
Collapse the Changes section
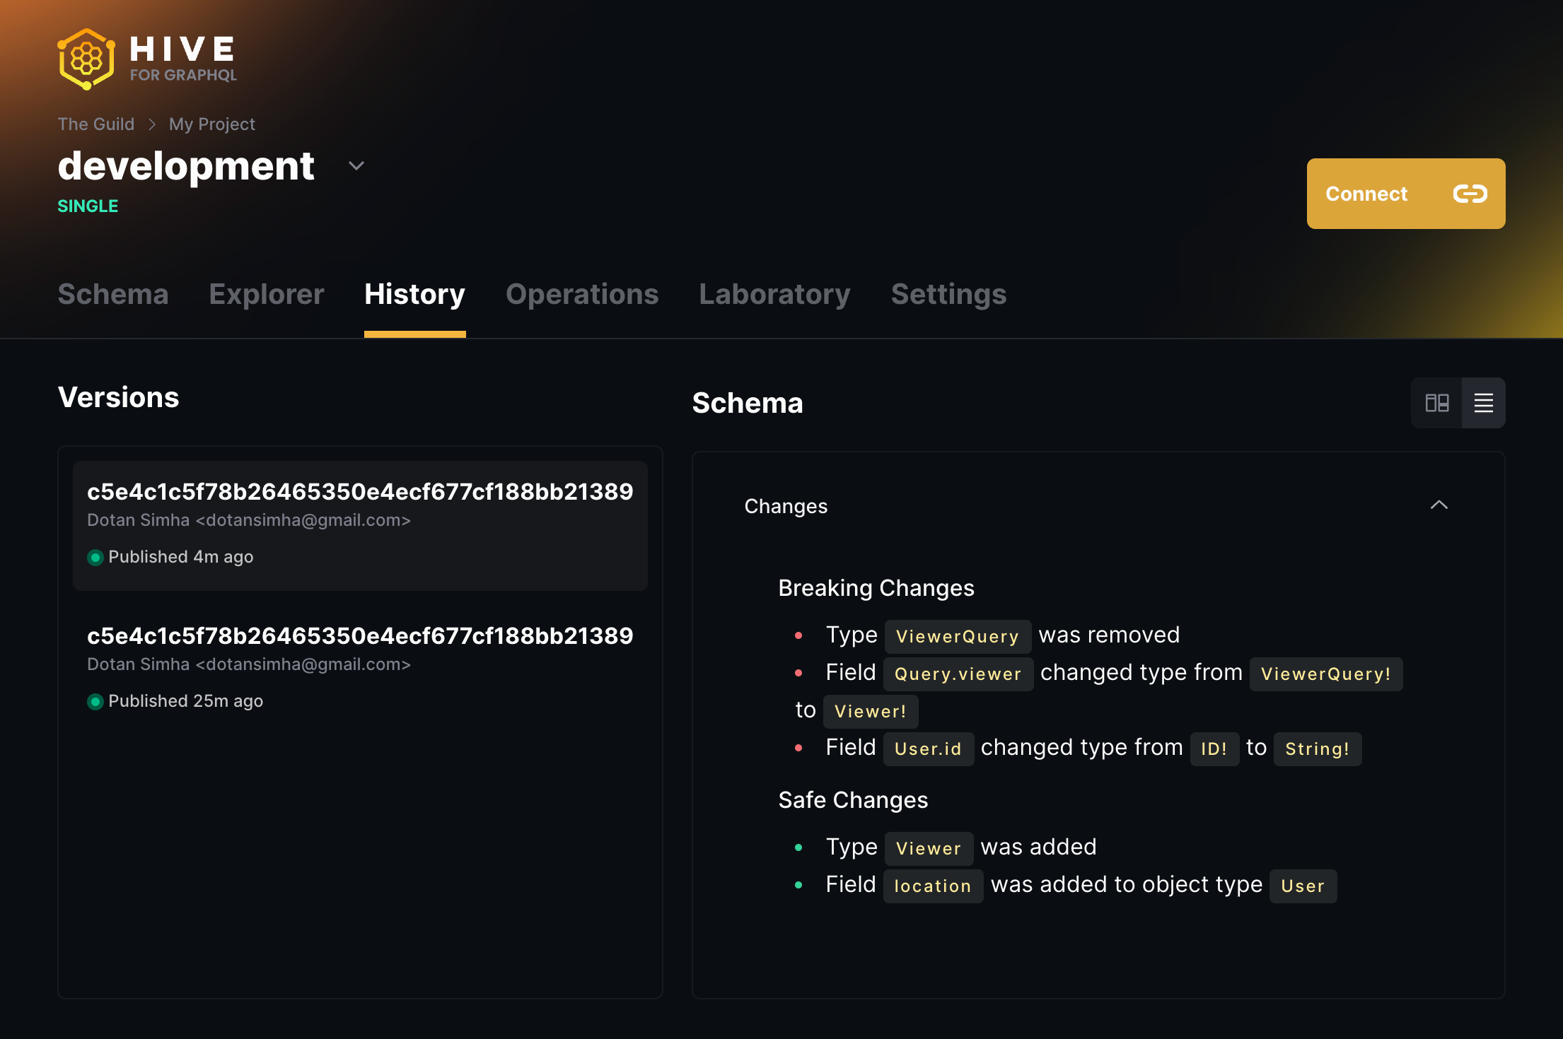pyautogui.click(x=1439, y=505)
